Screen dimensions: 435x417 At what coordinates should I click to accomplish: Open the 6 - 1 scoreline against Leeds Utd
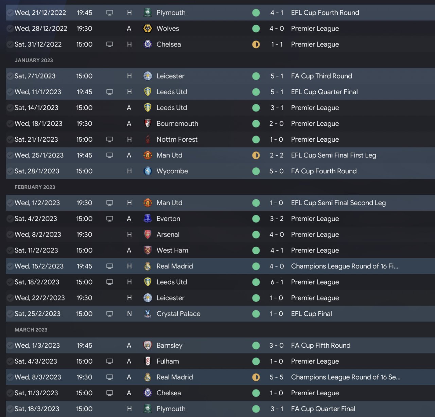click(277, 282)
